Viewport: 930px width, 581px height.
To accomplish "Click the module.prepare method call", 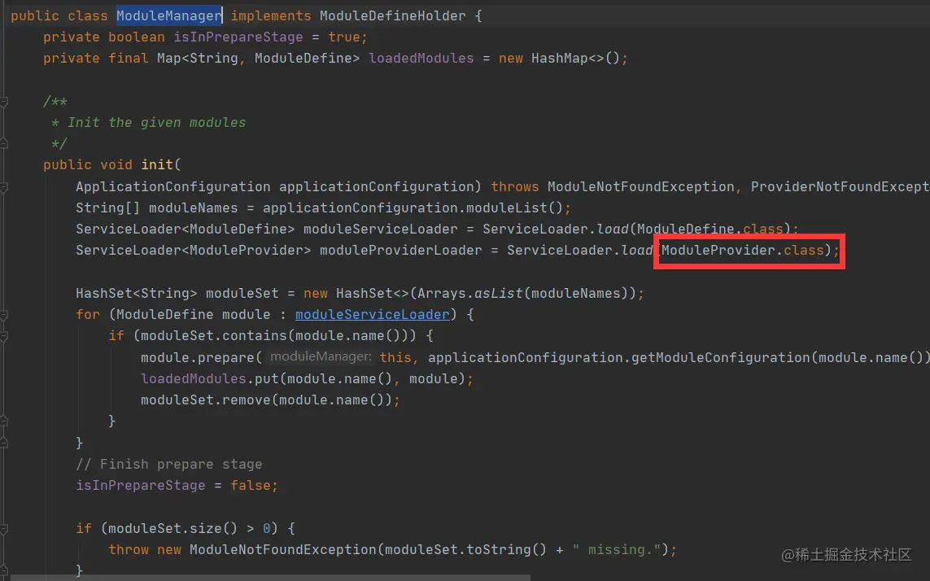I will (x=197, y=357).
